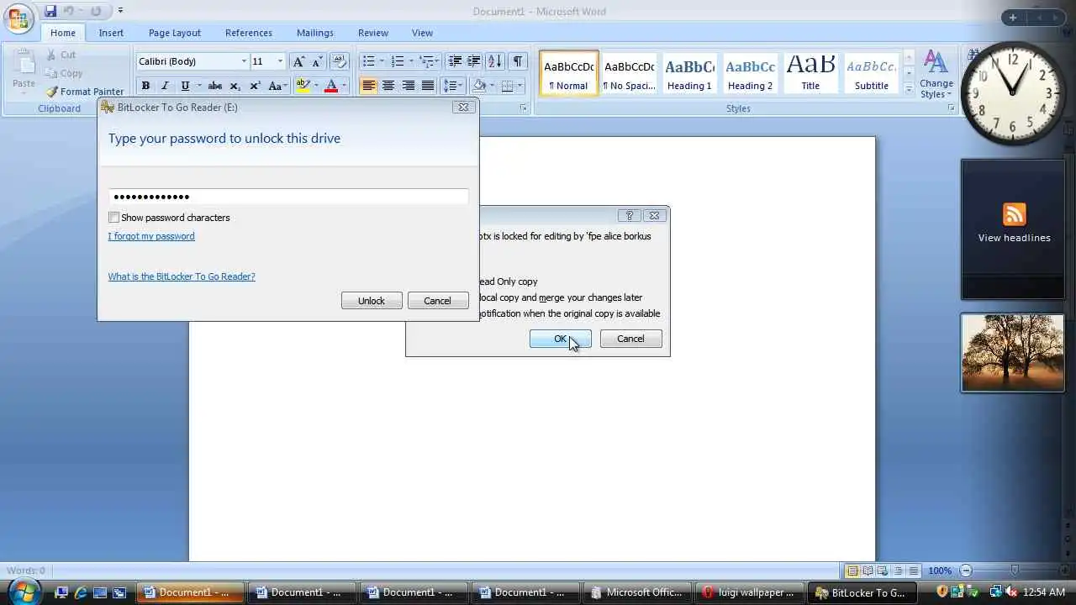Add a gadget using sidebar plus button
1076x605 pixels.
1013,18
